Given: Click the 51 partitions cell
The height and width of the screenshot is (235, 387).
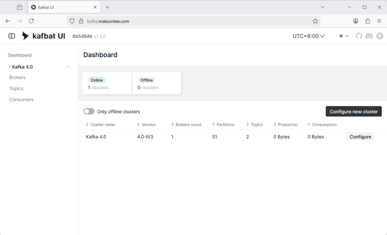Looking at the screenshot, I should click(x=215, y=137).
